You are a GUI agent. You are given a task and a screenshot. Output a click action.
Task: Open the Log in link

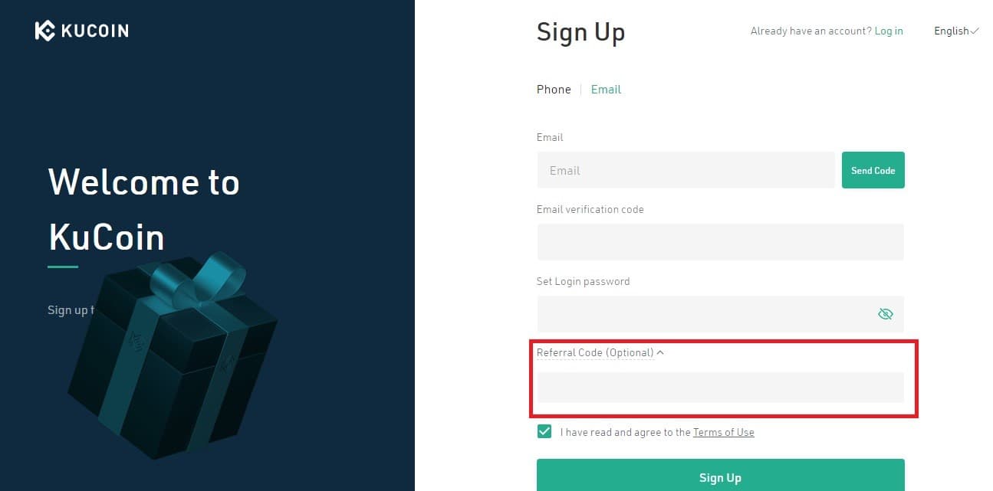889,31
